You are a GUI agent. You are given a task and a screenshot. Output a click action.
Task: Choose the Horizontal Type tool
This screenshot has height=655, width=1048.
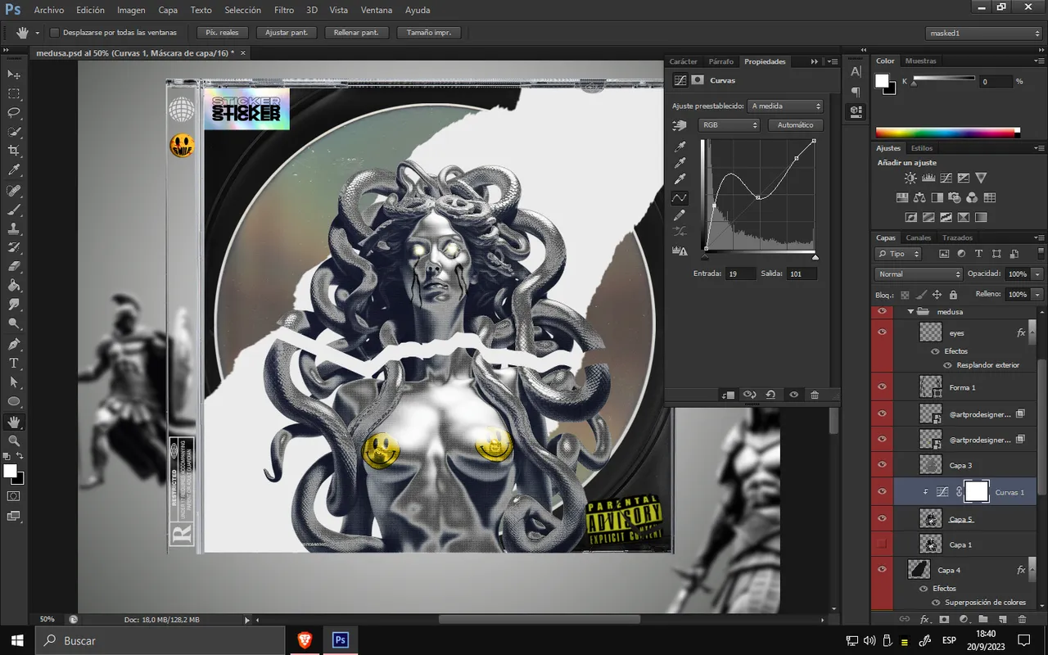[14, 363]
